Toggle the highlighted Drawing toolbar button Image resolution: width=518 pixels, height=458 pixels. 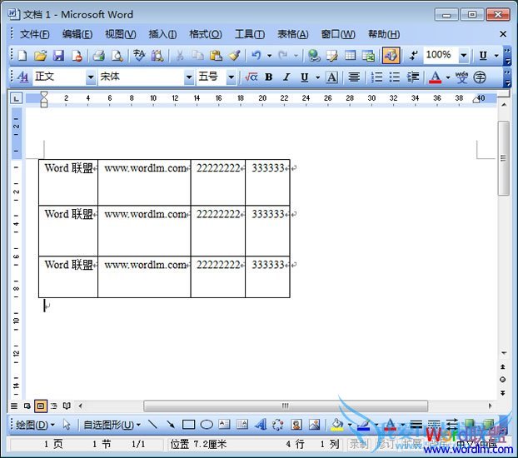pos(391,56)
